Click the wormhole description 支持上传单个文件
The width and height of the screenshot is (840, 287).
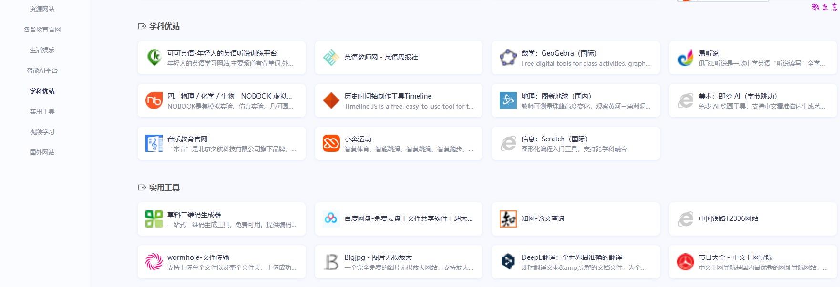232,267
